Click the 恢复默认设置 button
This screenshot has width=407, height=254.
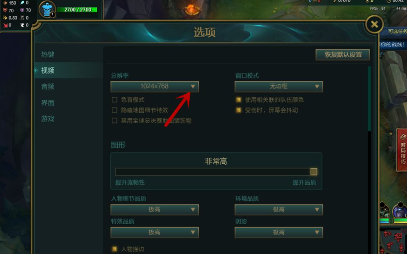[343, 55]
